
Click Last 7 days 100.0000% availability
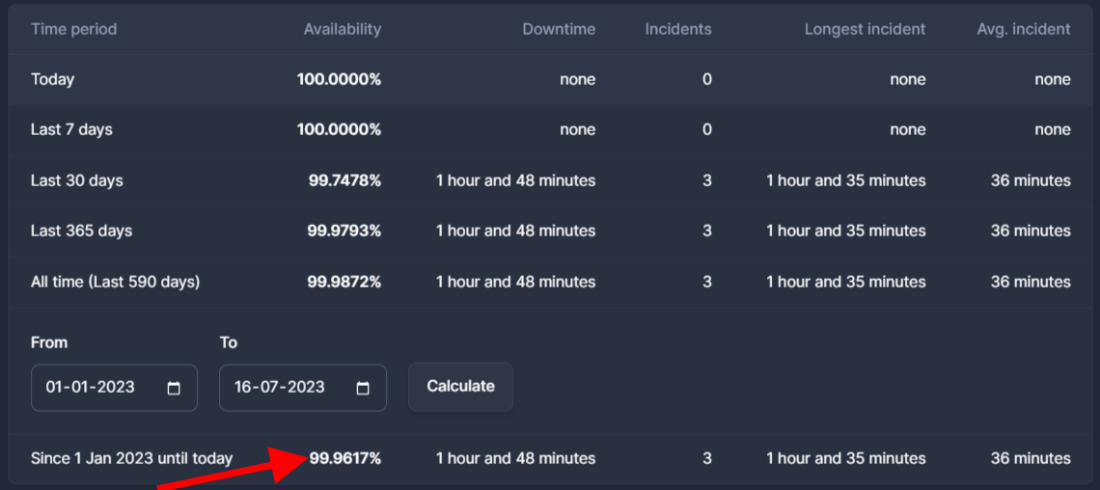[x=339, y=130]
